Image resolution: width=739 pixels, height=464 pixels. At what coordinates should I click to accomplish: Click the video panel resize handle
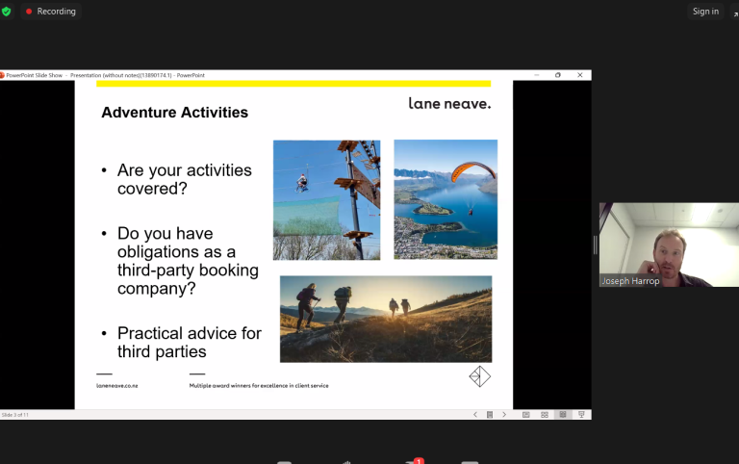pos(595,245)
